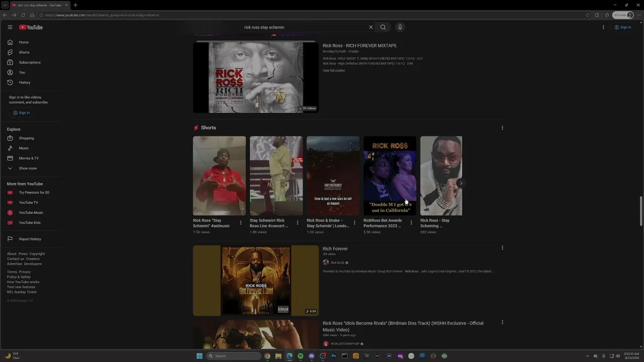Click the NFL Sunday Ticket footer link
Viewport: 644px width, 362px height.
click(x=22, y=292)
